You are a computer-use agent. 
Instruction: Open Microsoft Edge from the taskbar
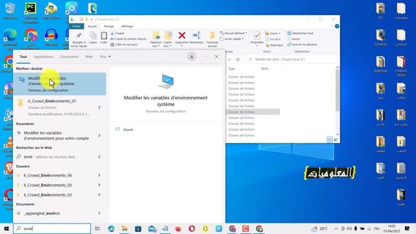point(111,228)
